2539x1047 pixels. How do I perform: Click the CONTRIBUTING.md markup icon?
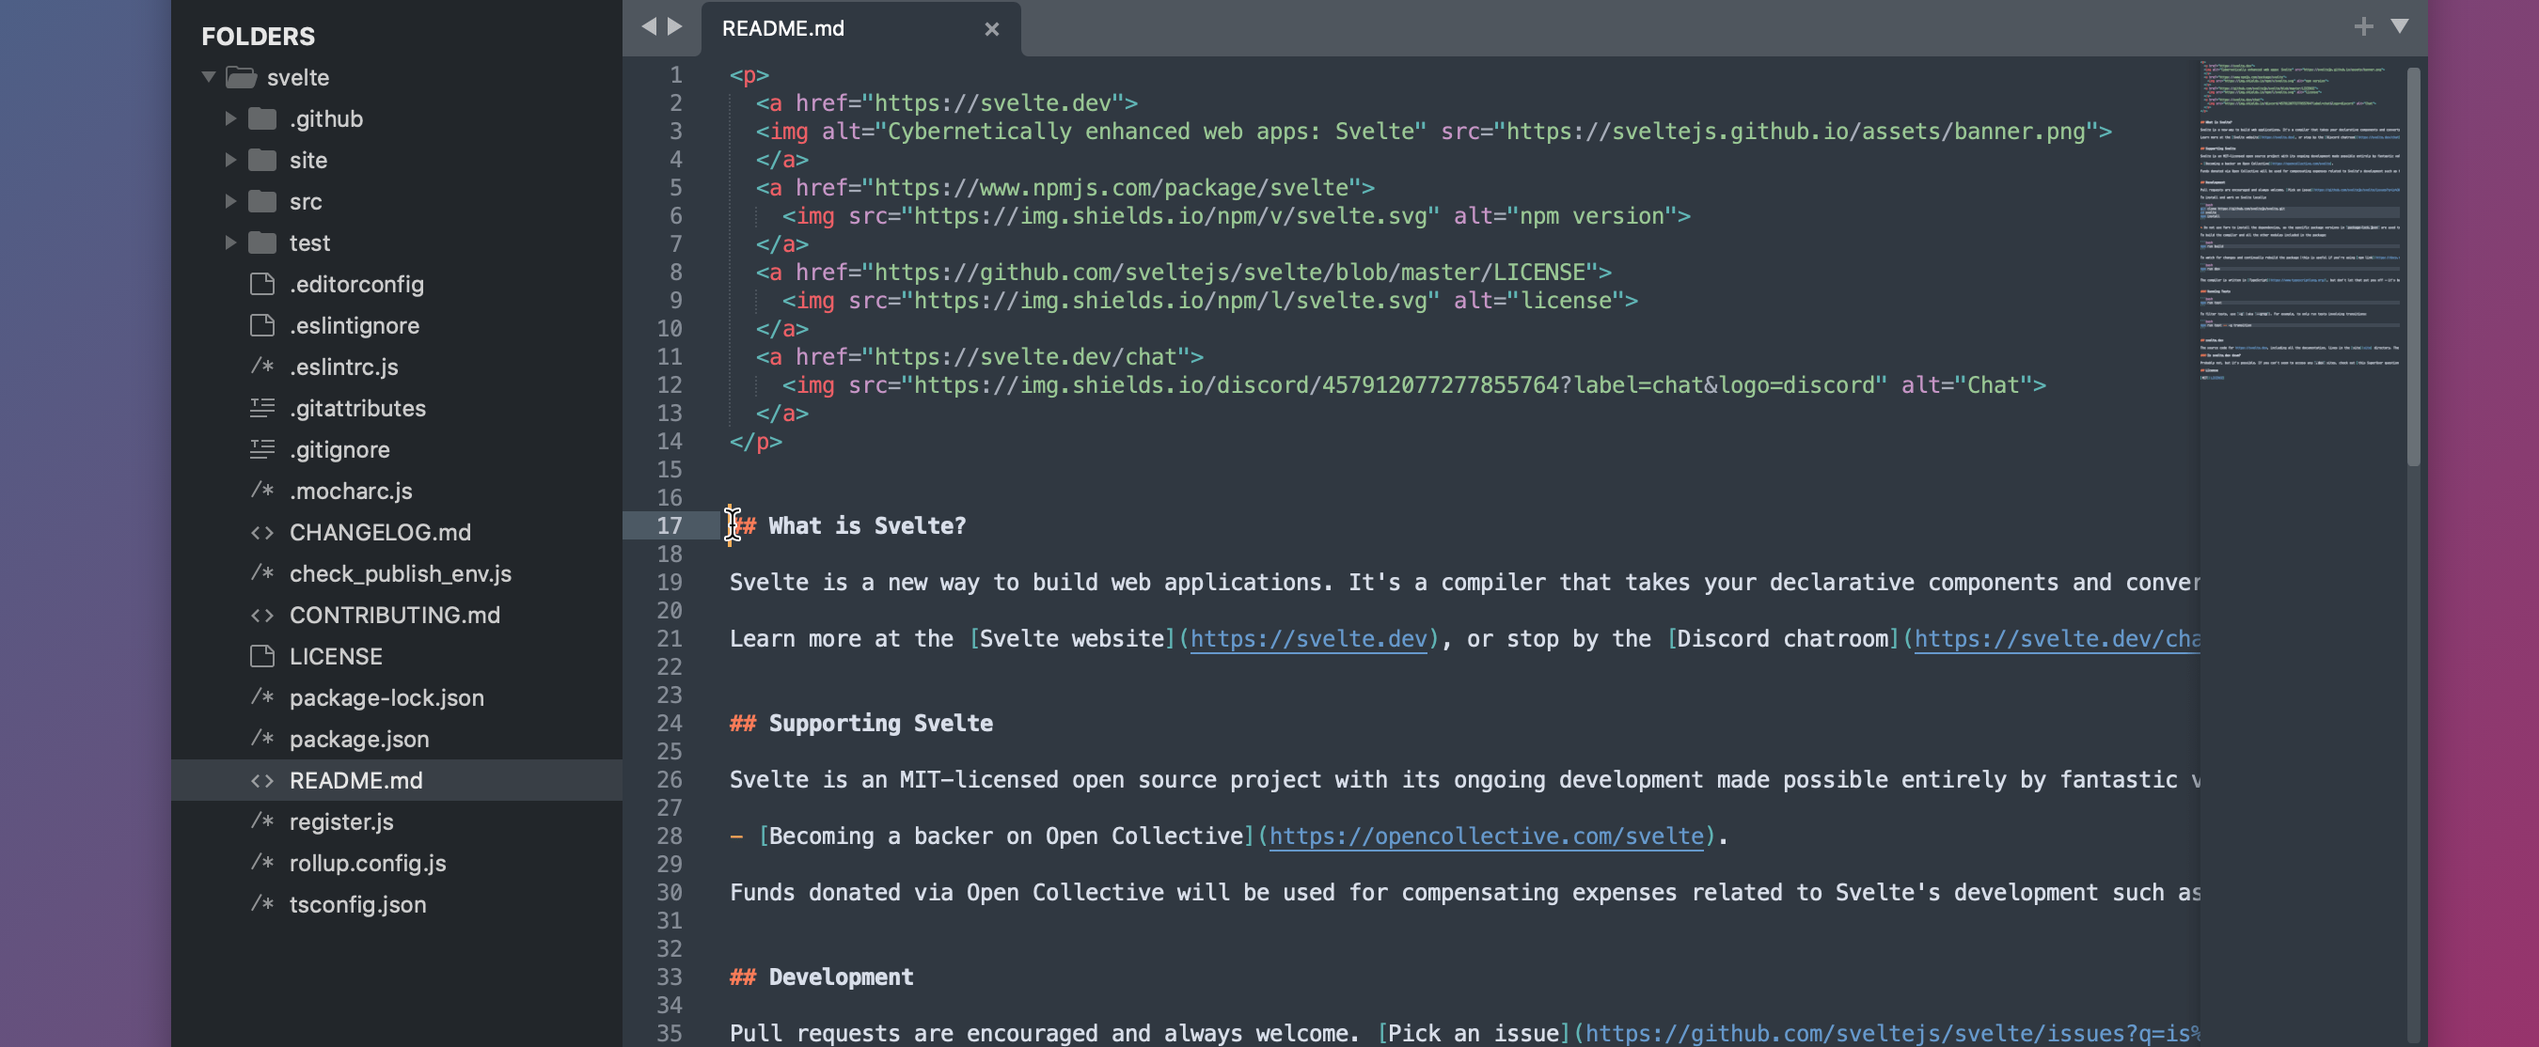(262, 615)
